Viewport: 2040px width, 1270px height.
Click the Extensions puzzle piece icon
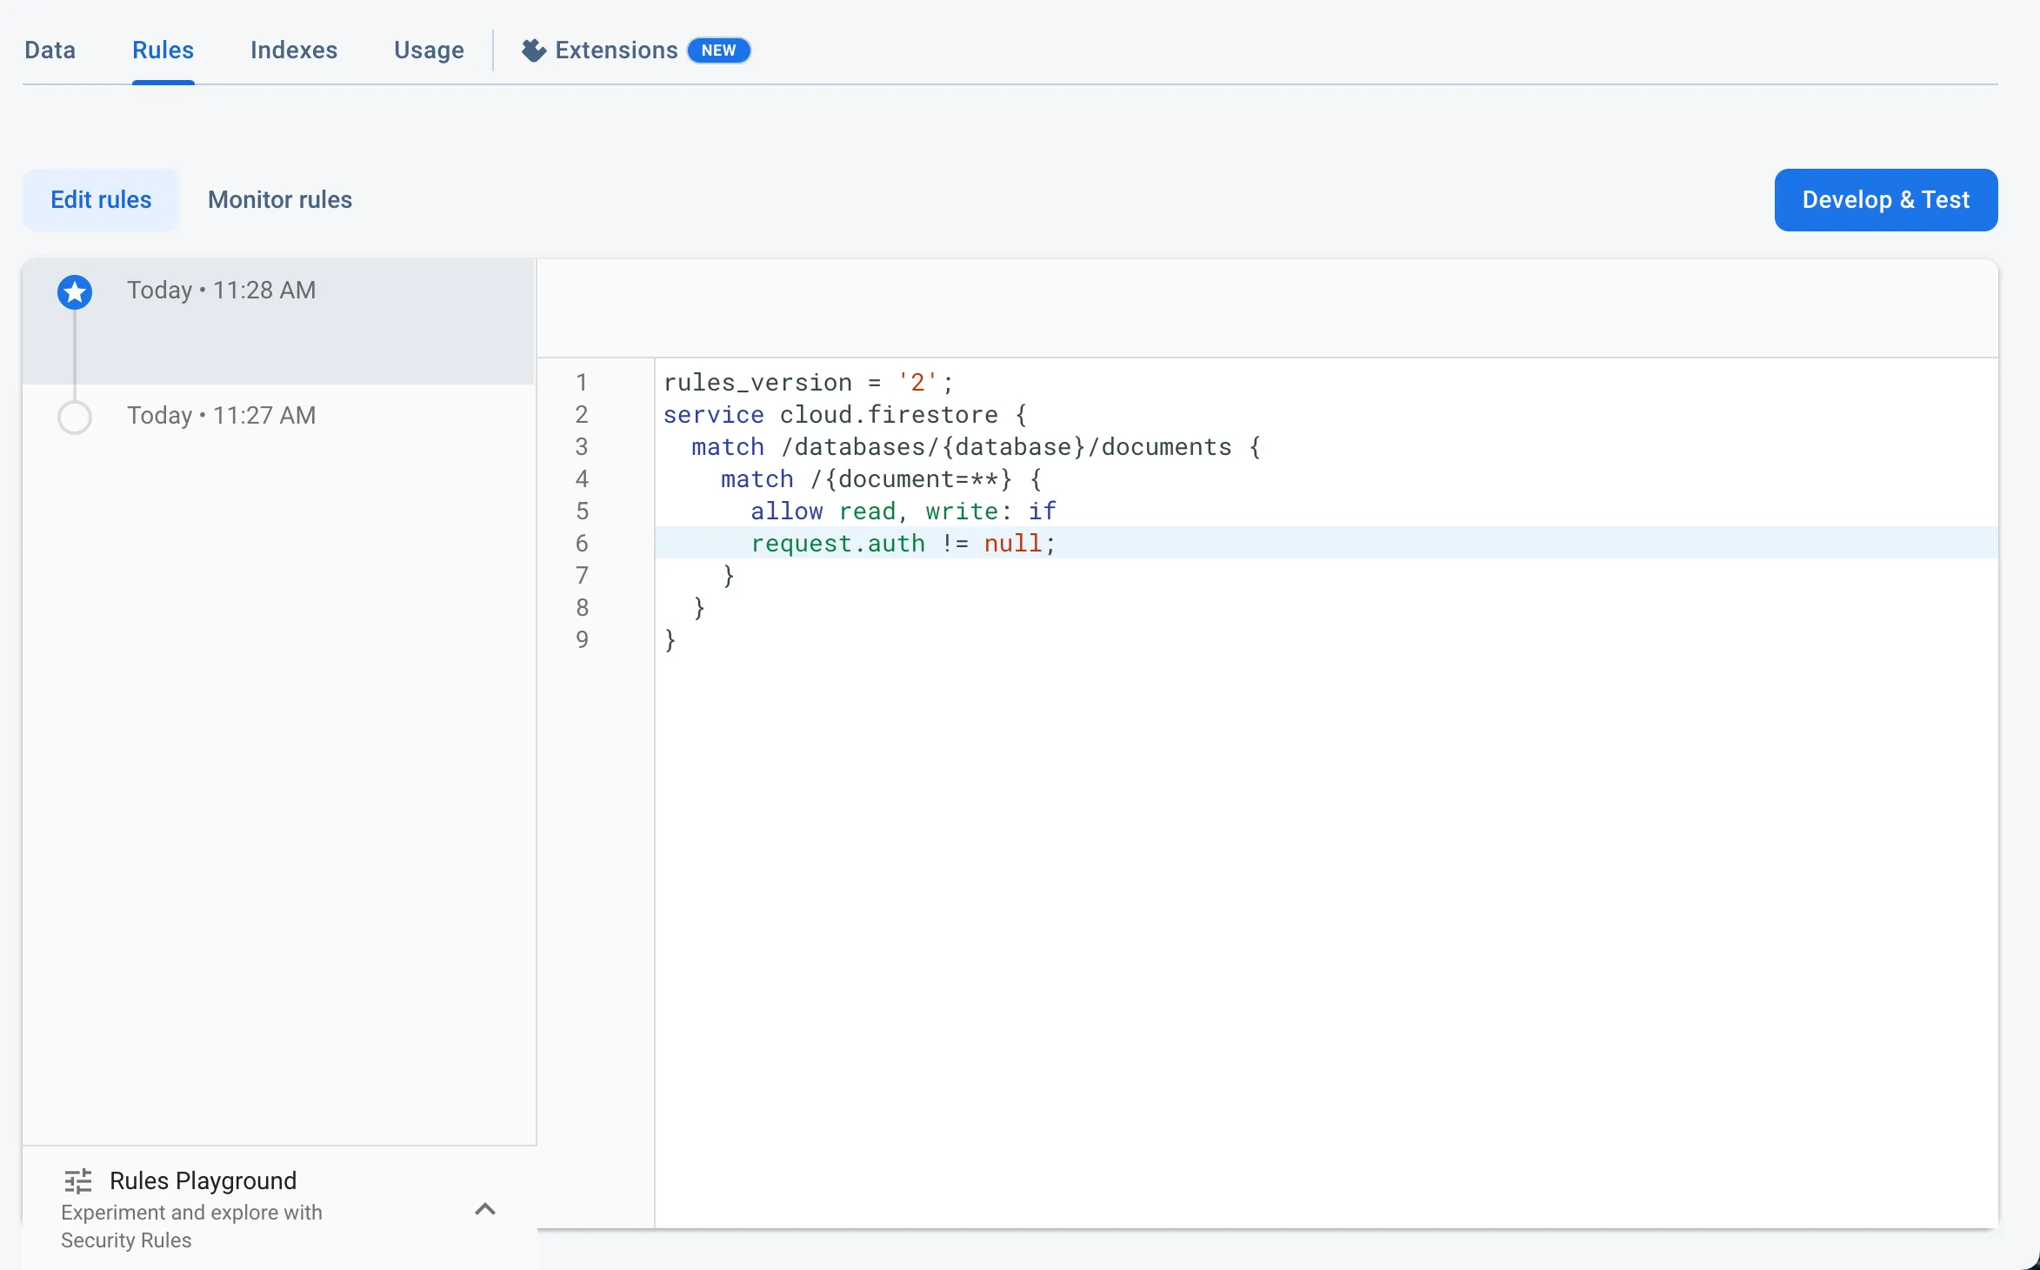(534, 50)
